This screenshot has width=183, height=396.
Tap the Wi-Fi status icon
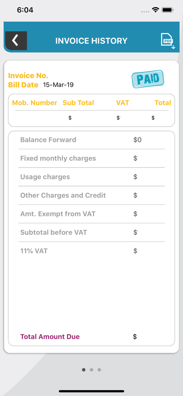click(155, 10)
